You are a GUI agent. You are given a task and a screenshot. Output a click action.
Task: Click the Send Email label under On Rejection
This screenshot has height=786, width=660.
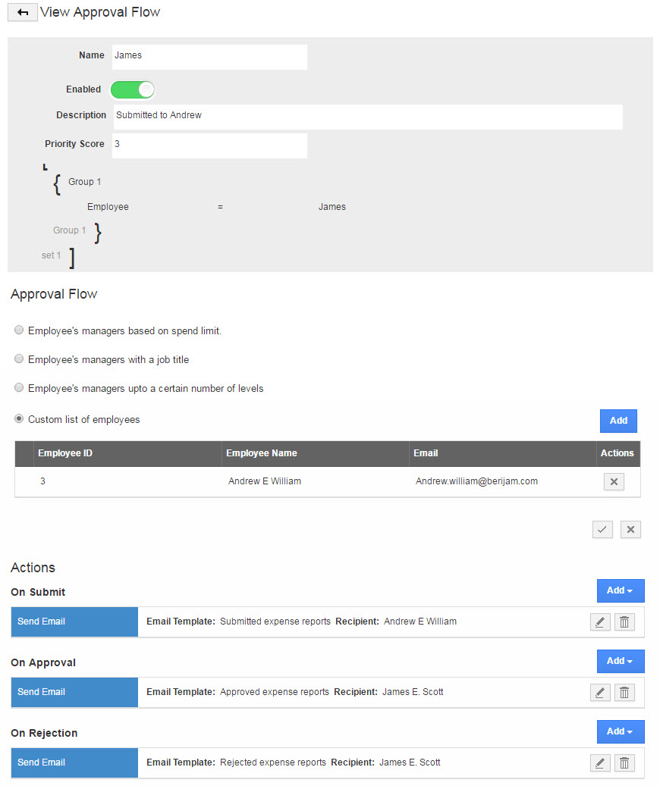[41, 763]
